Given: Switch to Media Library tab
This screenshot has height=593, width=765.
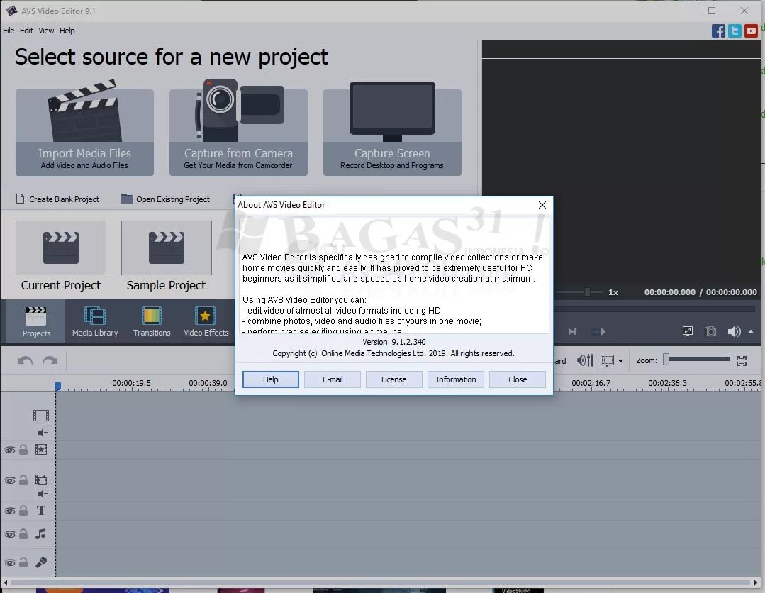Looking at the screenshot, I should coord(95,321).
